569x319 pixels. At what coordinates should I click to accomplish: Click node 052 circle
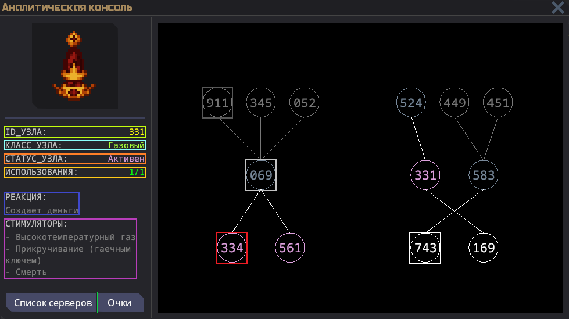[x=305, y=103]
